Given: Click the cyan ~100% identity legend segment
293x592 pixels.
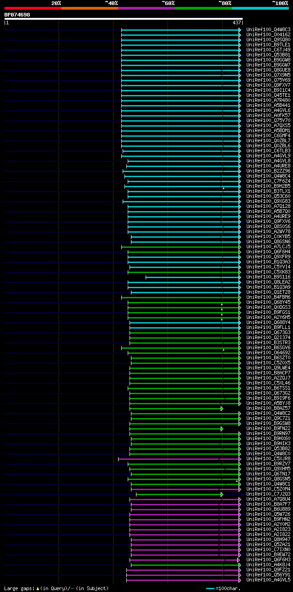Looking at the screenshot, I should click(x=260, y=8).
